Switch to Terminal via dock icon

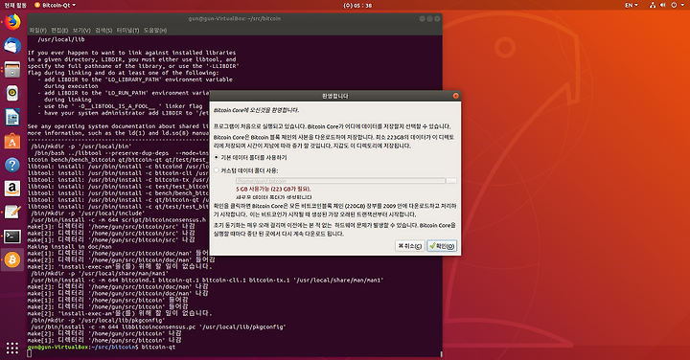pyautogui.click(x=12, y=236)
